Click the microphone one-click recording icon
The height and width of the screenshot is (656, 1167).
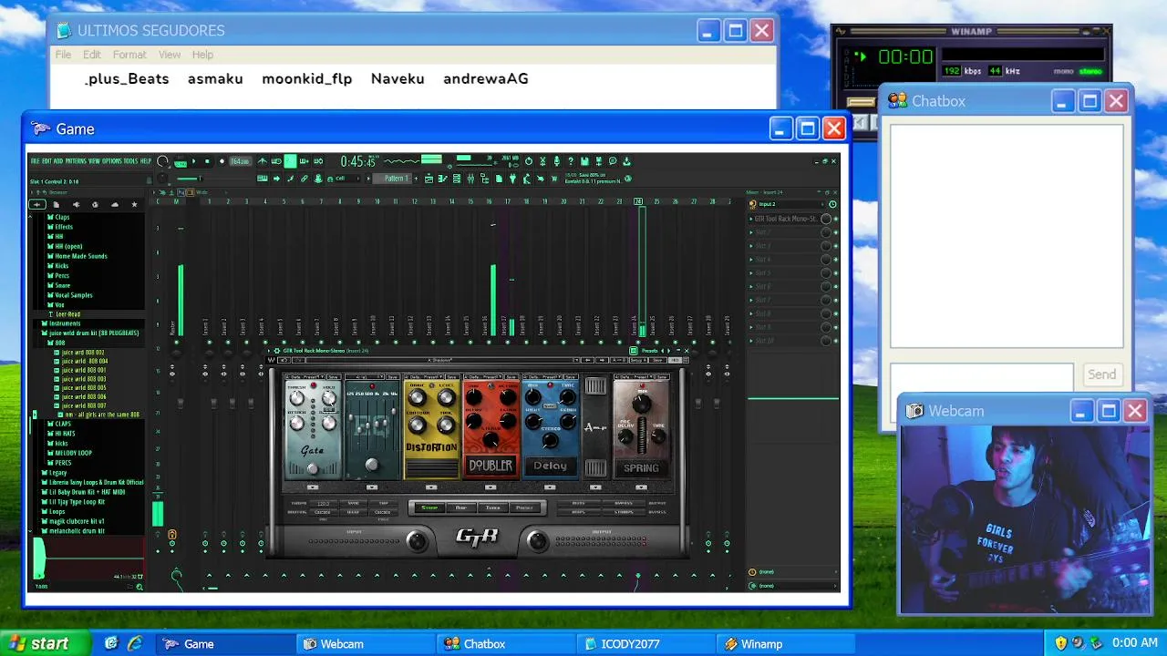(x=556, y=161)
